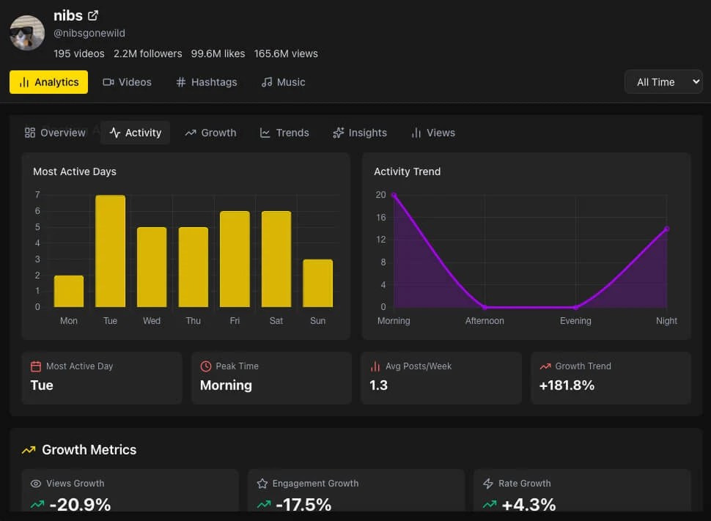This screenshot has height=521, width=711.
Task: Open the external link beside nibs
Action: pos(92,15)
